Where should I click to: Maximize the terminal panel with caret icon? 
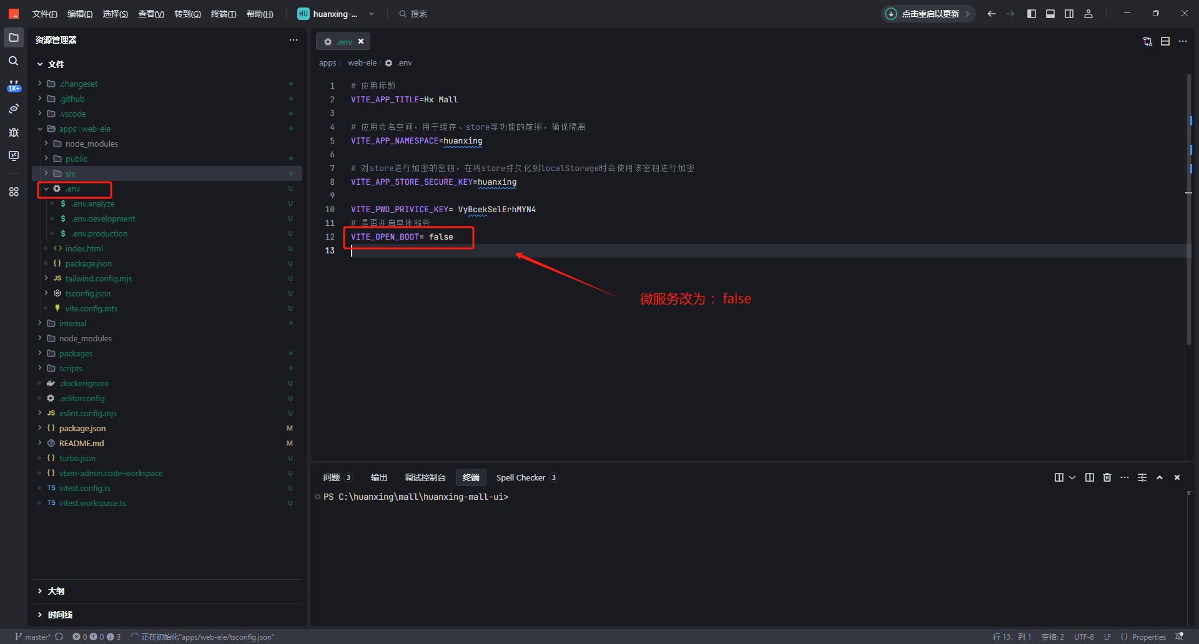point(1159,477)
